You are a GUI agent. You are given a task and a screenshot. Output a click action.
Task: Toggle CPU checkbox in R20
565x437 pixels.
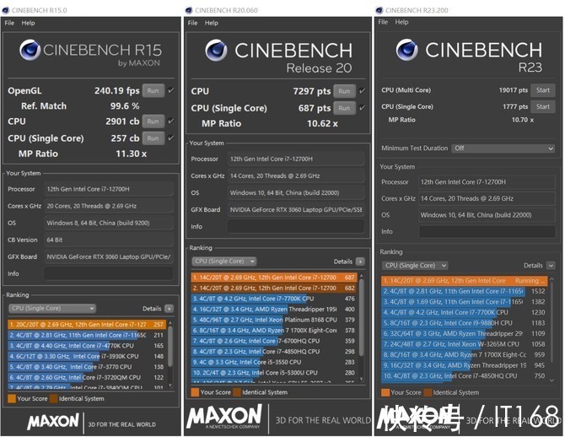(x=362, y=91)
